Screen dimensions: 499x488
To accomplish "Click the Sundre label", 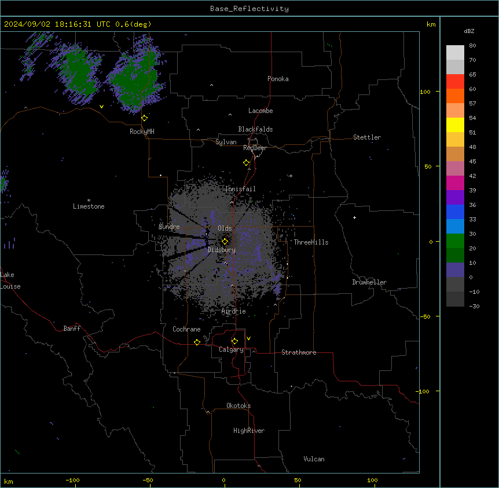I will click(x=169, y=227).
